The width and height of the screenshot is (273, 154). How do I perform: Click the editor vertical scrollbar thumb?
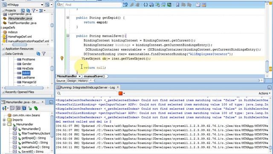(x=267, y=66)
